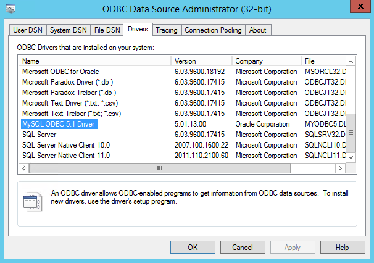Open Help for the dialog

343,247
